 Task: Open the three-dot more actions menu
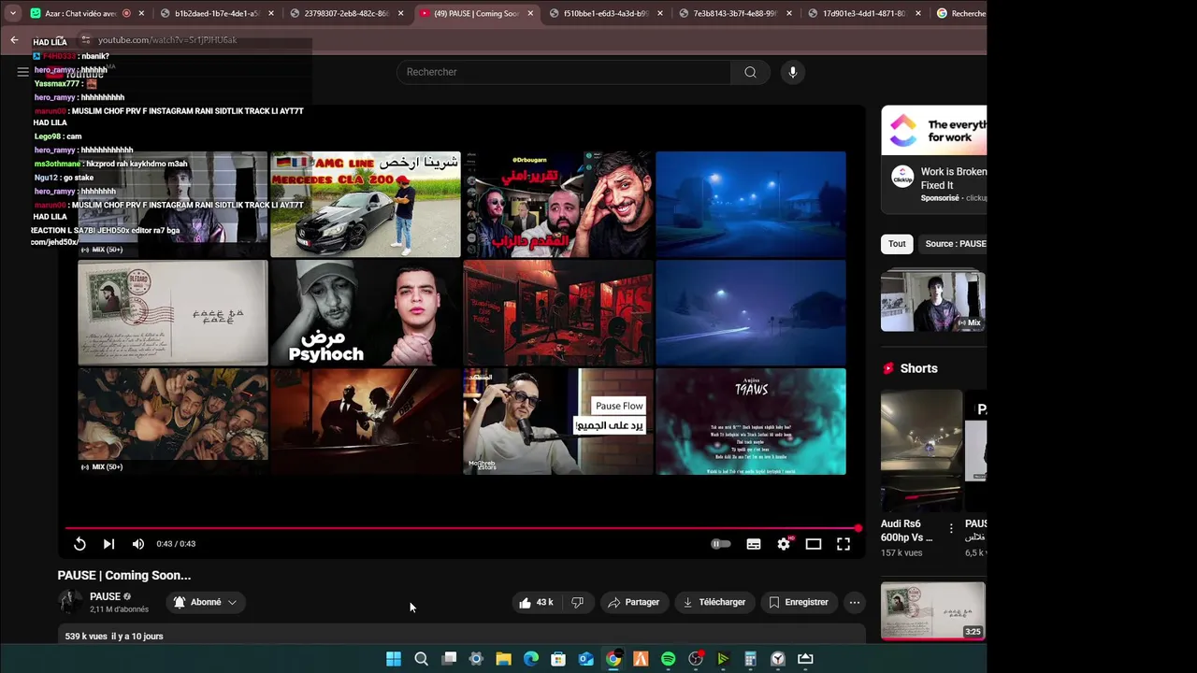tap(854, 603)
